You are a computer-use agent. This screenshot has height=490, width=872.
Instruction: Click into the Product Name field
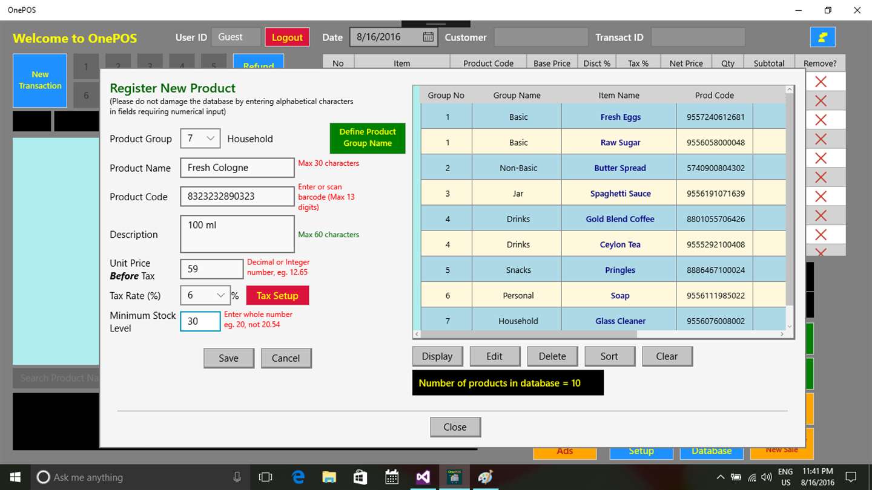pos(237,168)
